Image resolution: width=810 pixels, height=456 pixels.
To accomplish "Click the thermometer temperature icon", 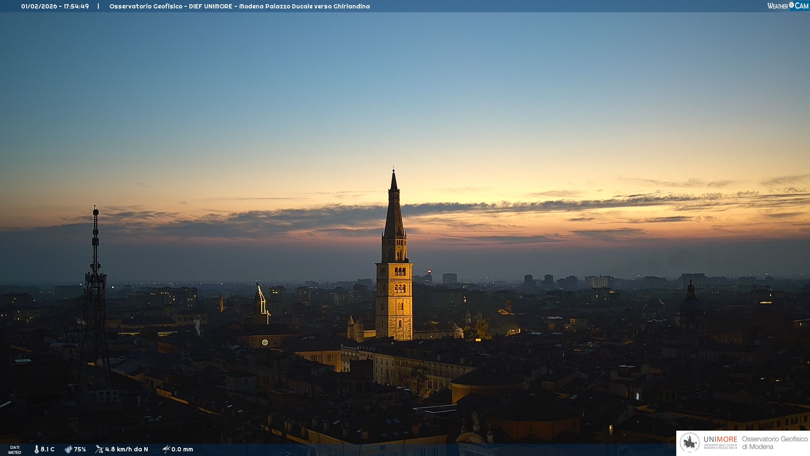I will pyautogui.click(x=36, y=449).
